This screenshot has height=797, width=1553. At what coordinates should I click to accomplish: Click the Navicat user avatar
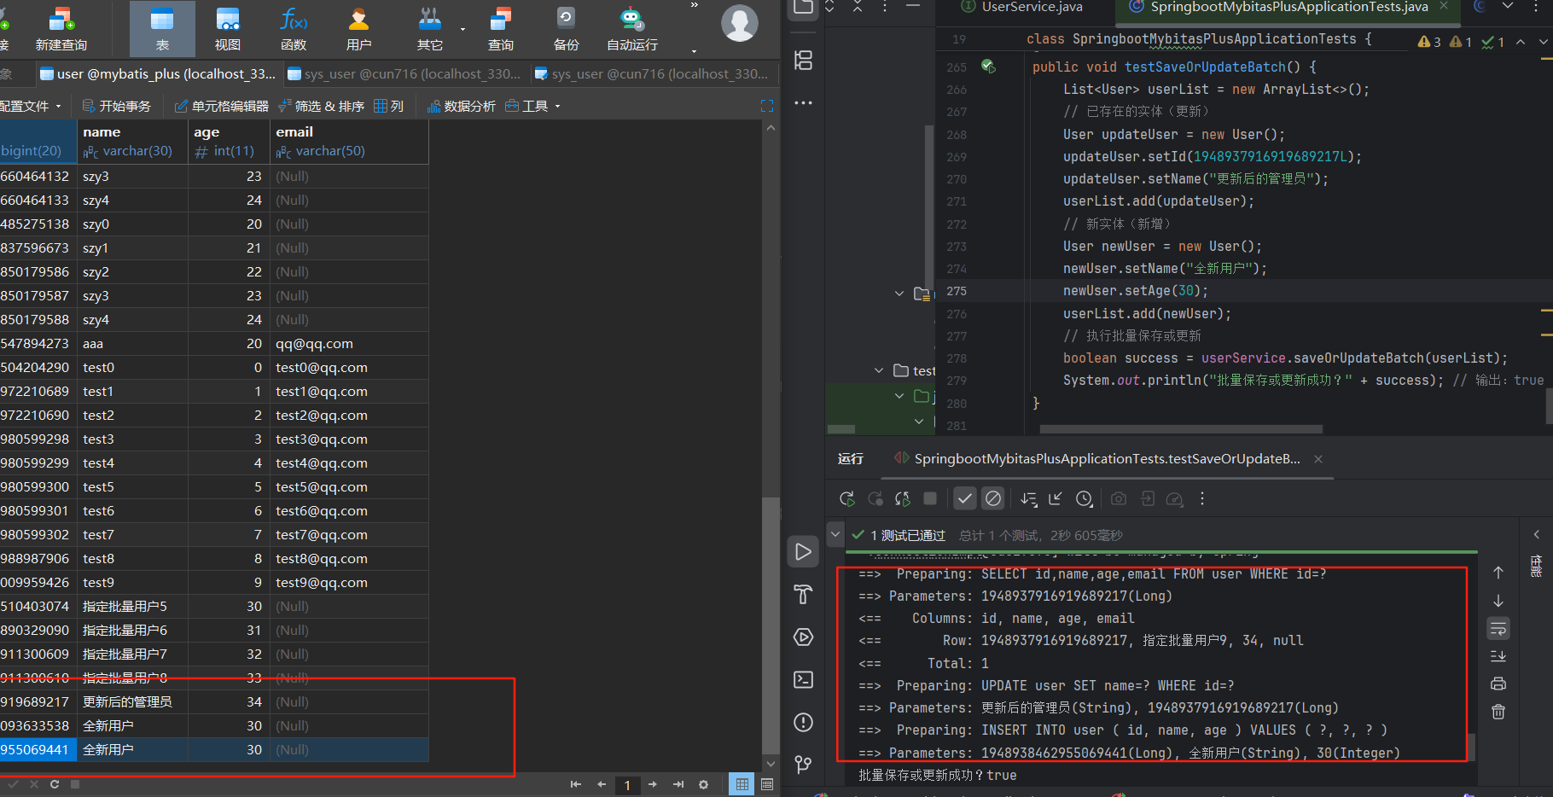740,23
